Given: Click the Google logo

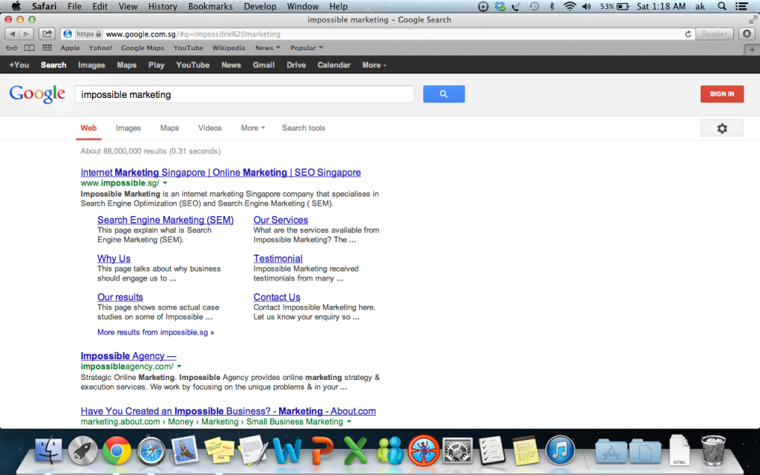Looking at the screenshot, I should [37, 94].
